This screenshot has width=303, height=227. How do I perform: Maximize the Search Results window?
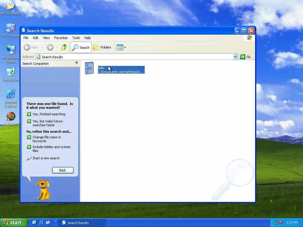(244, 30)
